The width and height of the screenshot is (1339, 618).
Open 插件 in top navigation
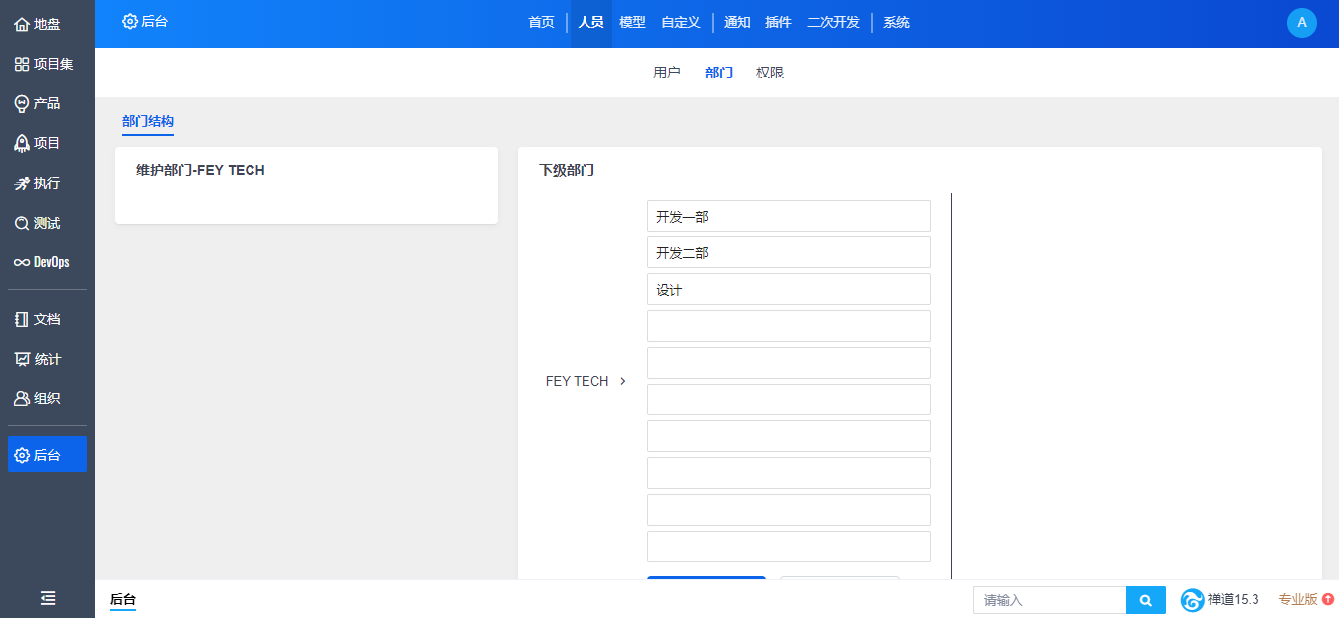pos(778,22)
